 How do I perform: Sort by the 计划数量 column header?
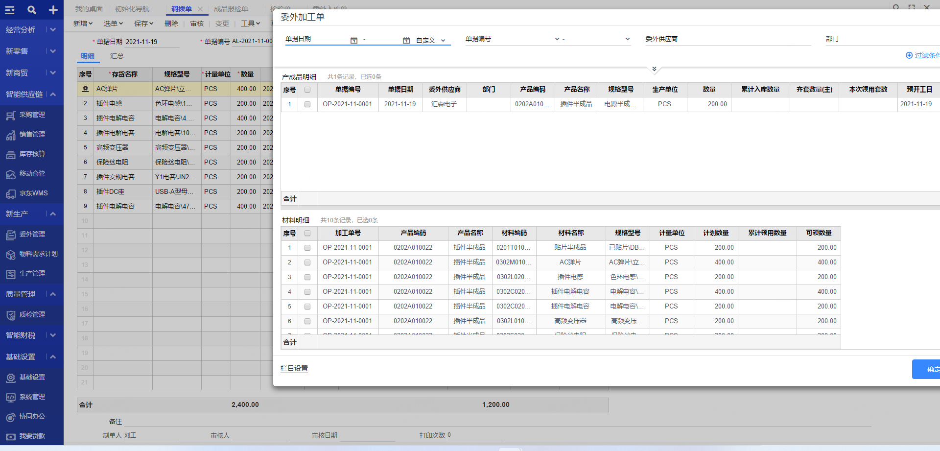716,233
